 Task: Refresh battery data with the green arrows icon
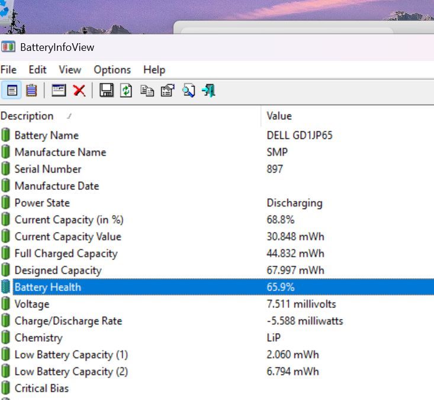126,91
